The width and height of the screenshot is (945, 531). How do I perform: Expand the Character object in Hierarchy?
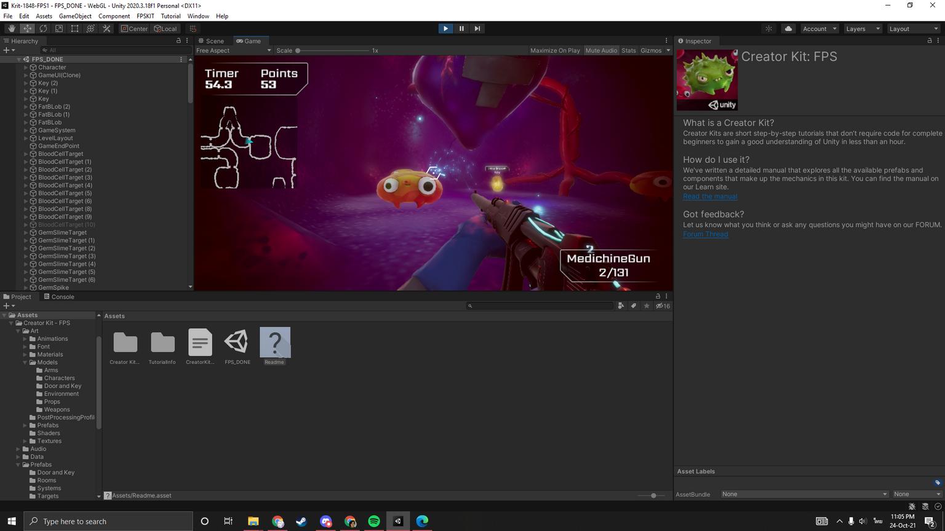coord(26,68)
